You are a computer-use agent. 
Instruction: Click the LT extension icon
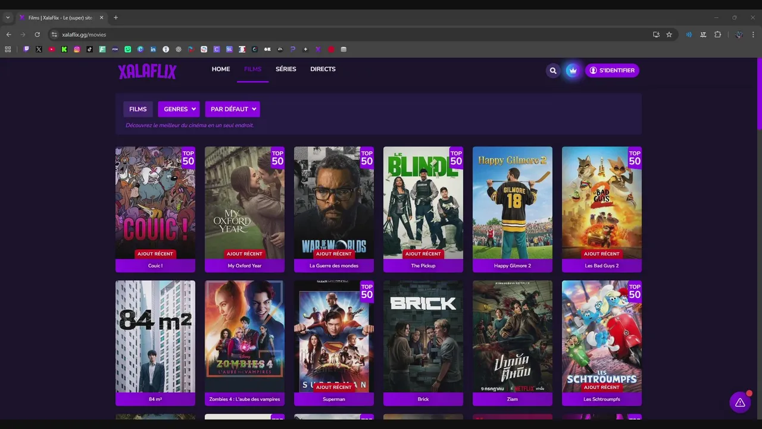coord(703,35)
